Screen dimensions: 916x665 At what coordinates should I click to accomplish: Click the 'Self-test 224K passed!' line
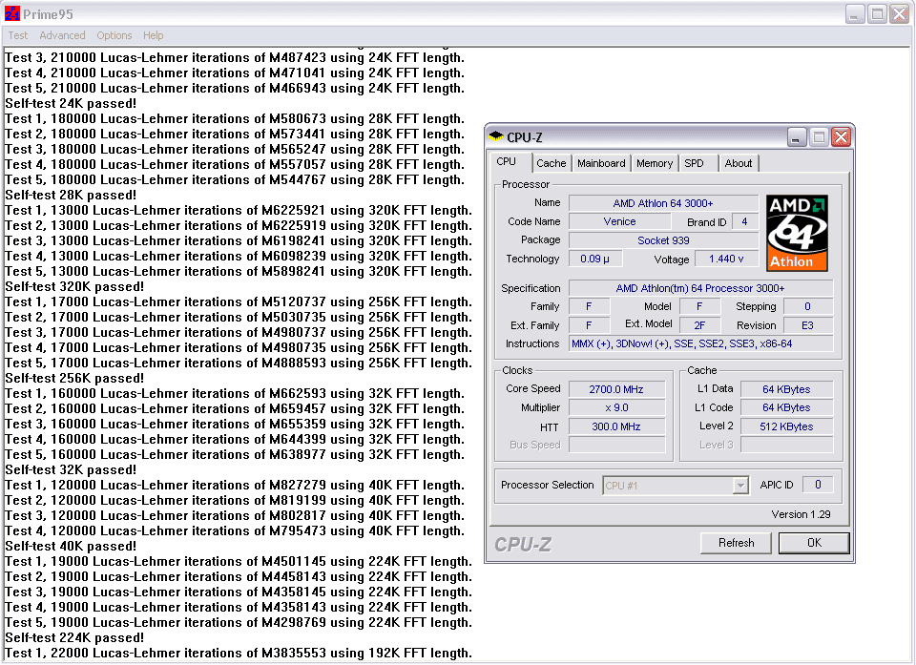[74, 638]
